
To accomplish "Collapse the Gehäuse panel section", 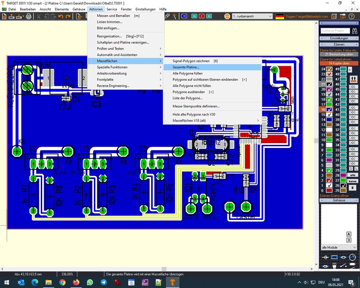I will (x=339, y=200).
